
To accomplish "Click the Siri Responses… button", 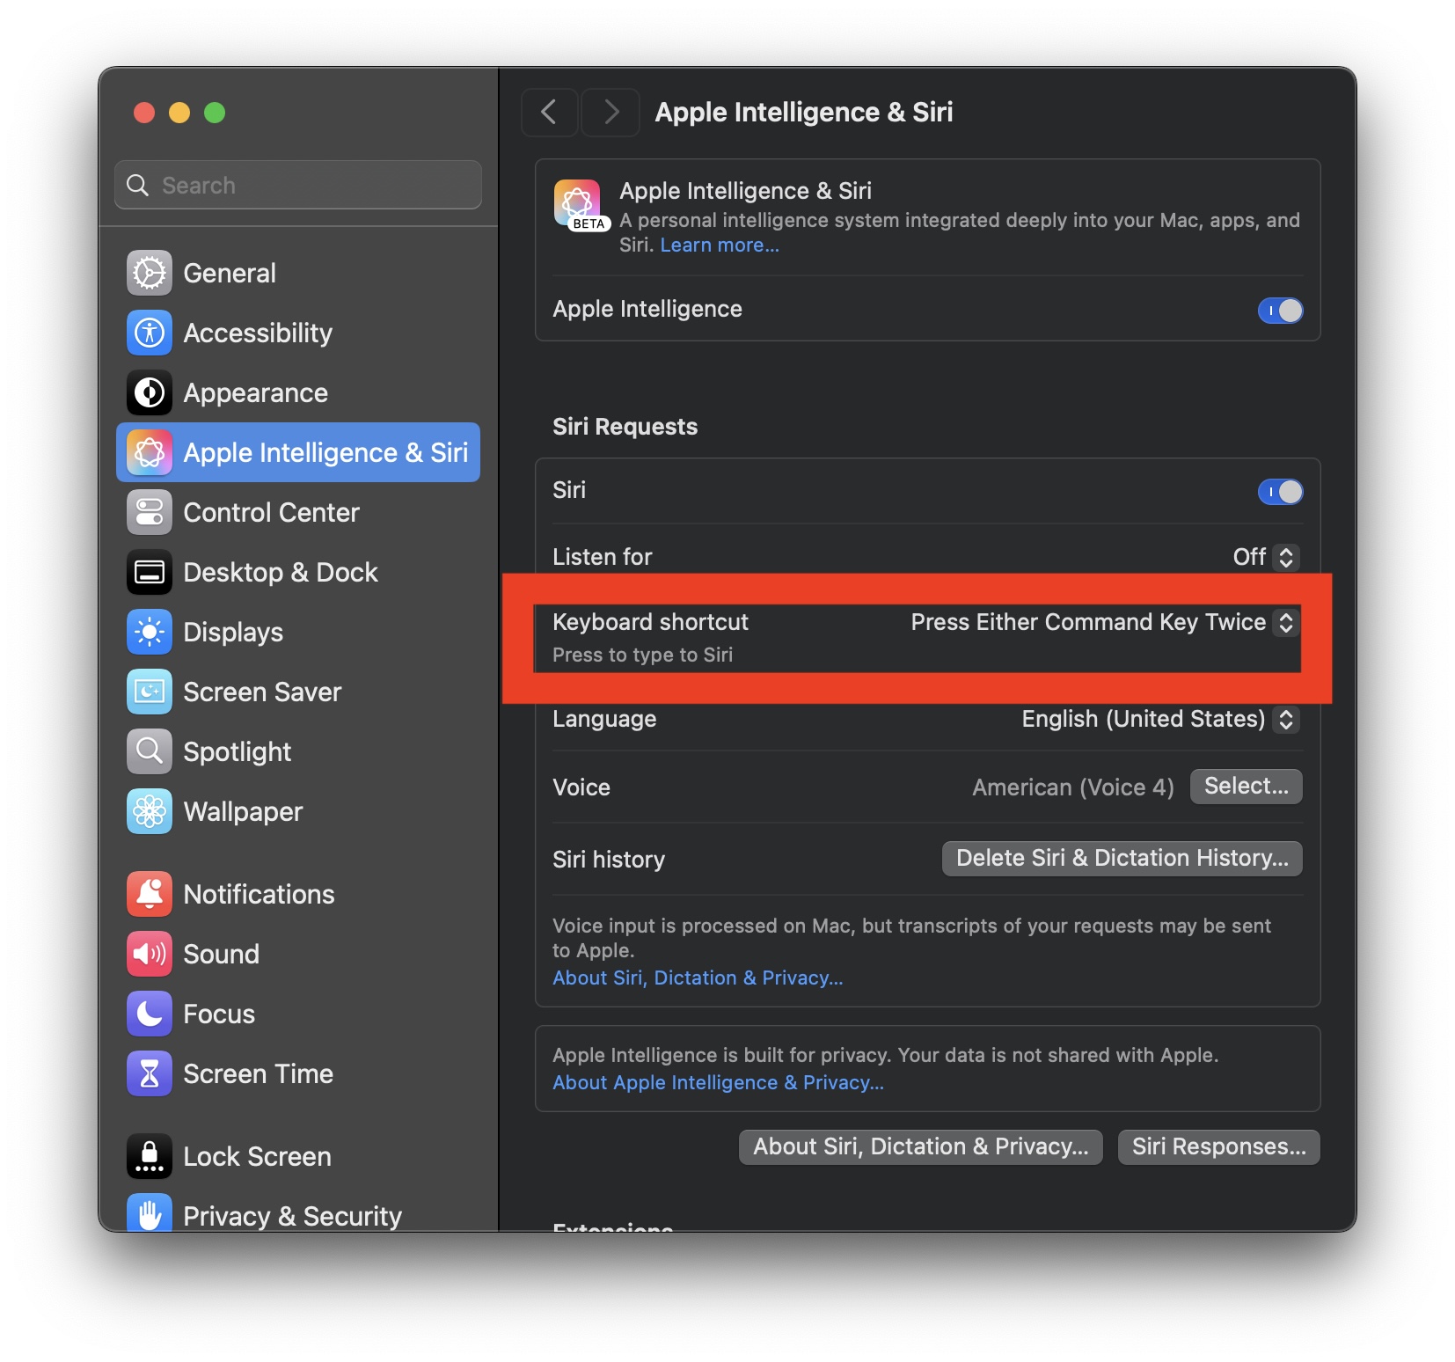I will [1218, 1146].
